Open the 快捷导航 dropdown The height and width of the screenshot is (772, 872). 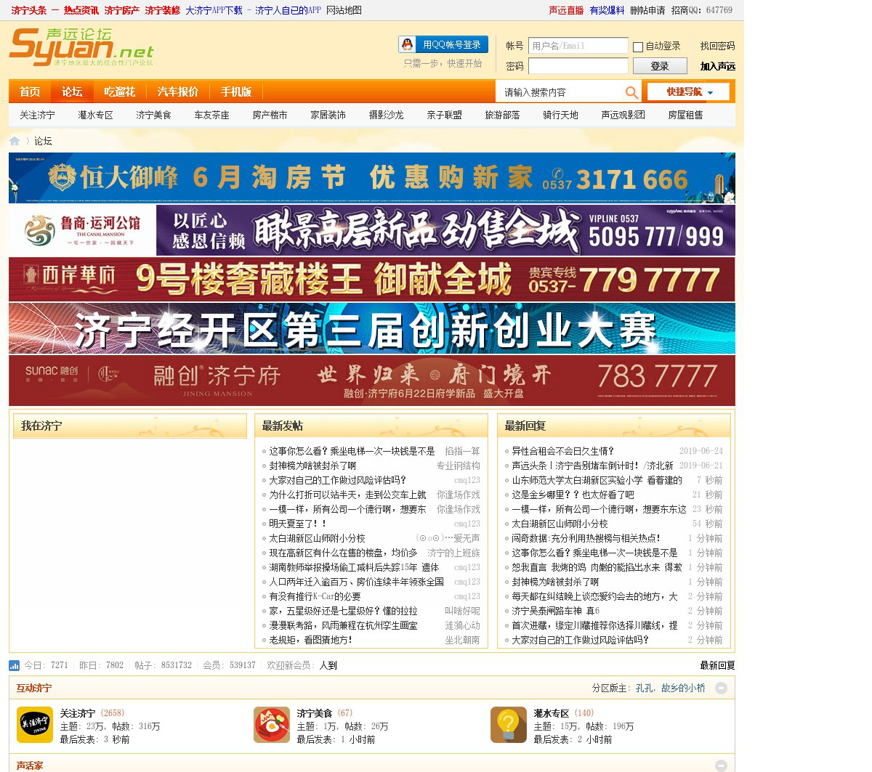[688, 92]
